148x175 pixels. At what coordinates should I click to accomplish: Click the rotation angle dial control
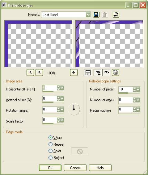[74, 109]
